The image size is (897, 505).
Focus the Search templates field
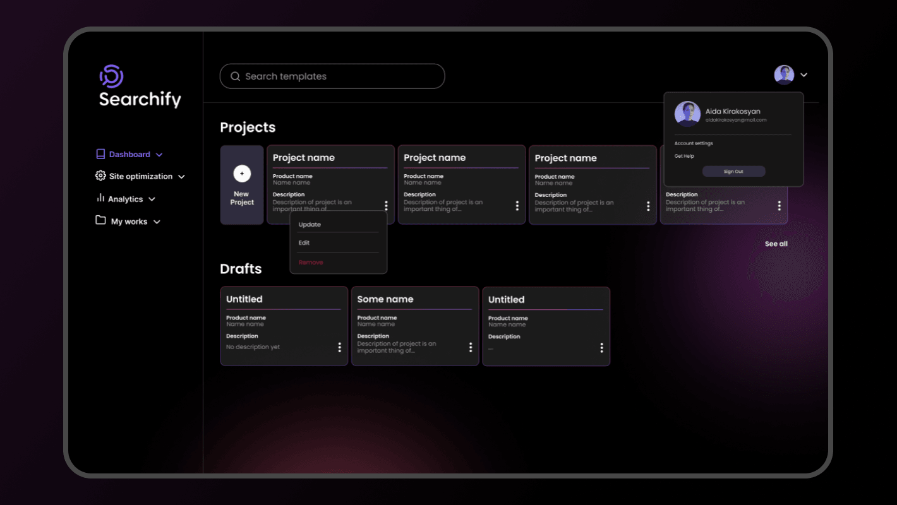[x=332, y=76]
